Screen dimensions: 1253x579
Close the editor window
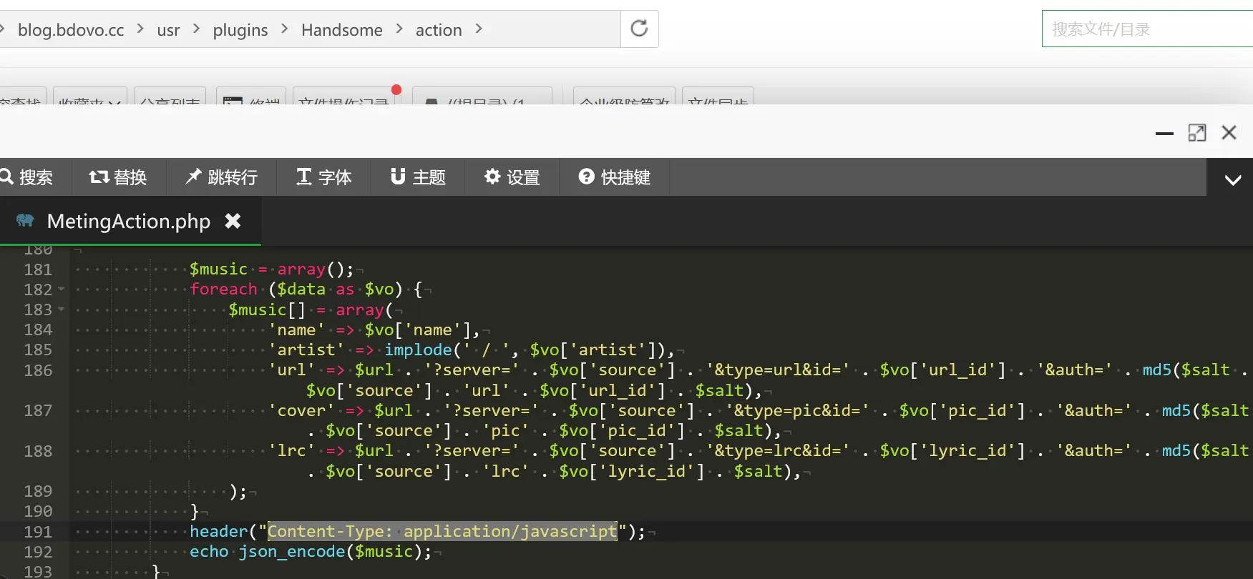coord(1229,132)
